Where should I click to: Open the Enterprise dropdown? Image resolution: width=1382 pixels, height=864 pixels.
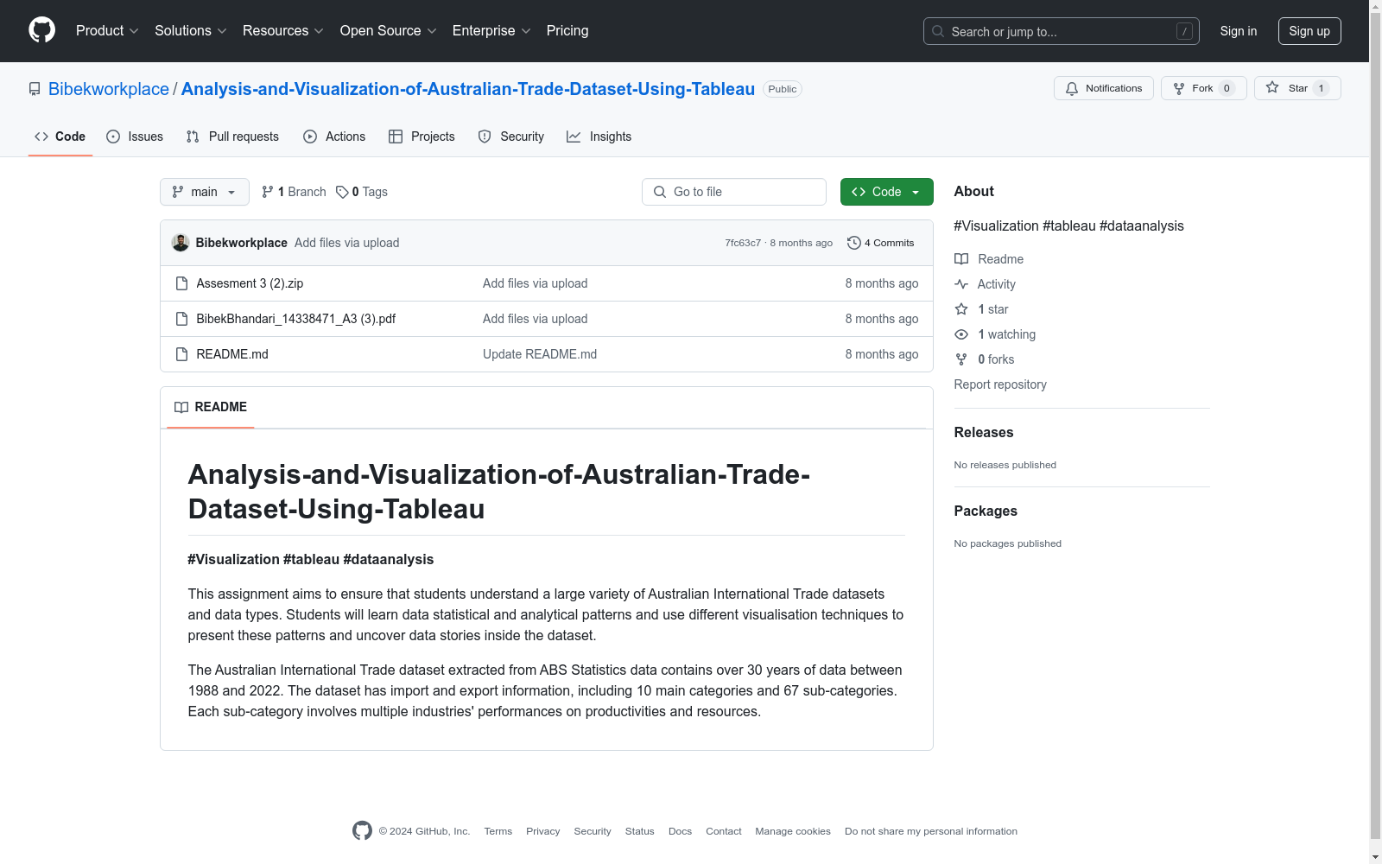click(491, 31)
